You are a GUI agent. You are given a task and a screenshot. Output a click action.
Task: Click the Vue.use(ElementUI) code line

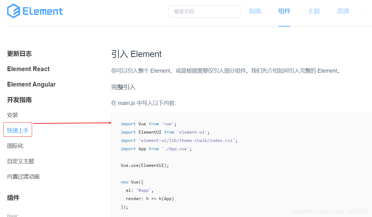click(x=145, y=165)
